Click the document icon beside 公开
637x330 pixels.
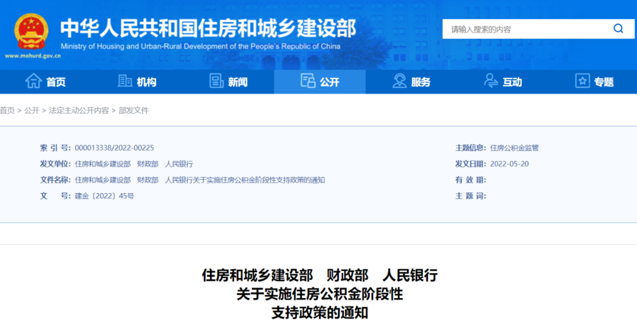308,81
